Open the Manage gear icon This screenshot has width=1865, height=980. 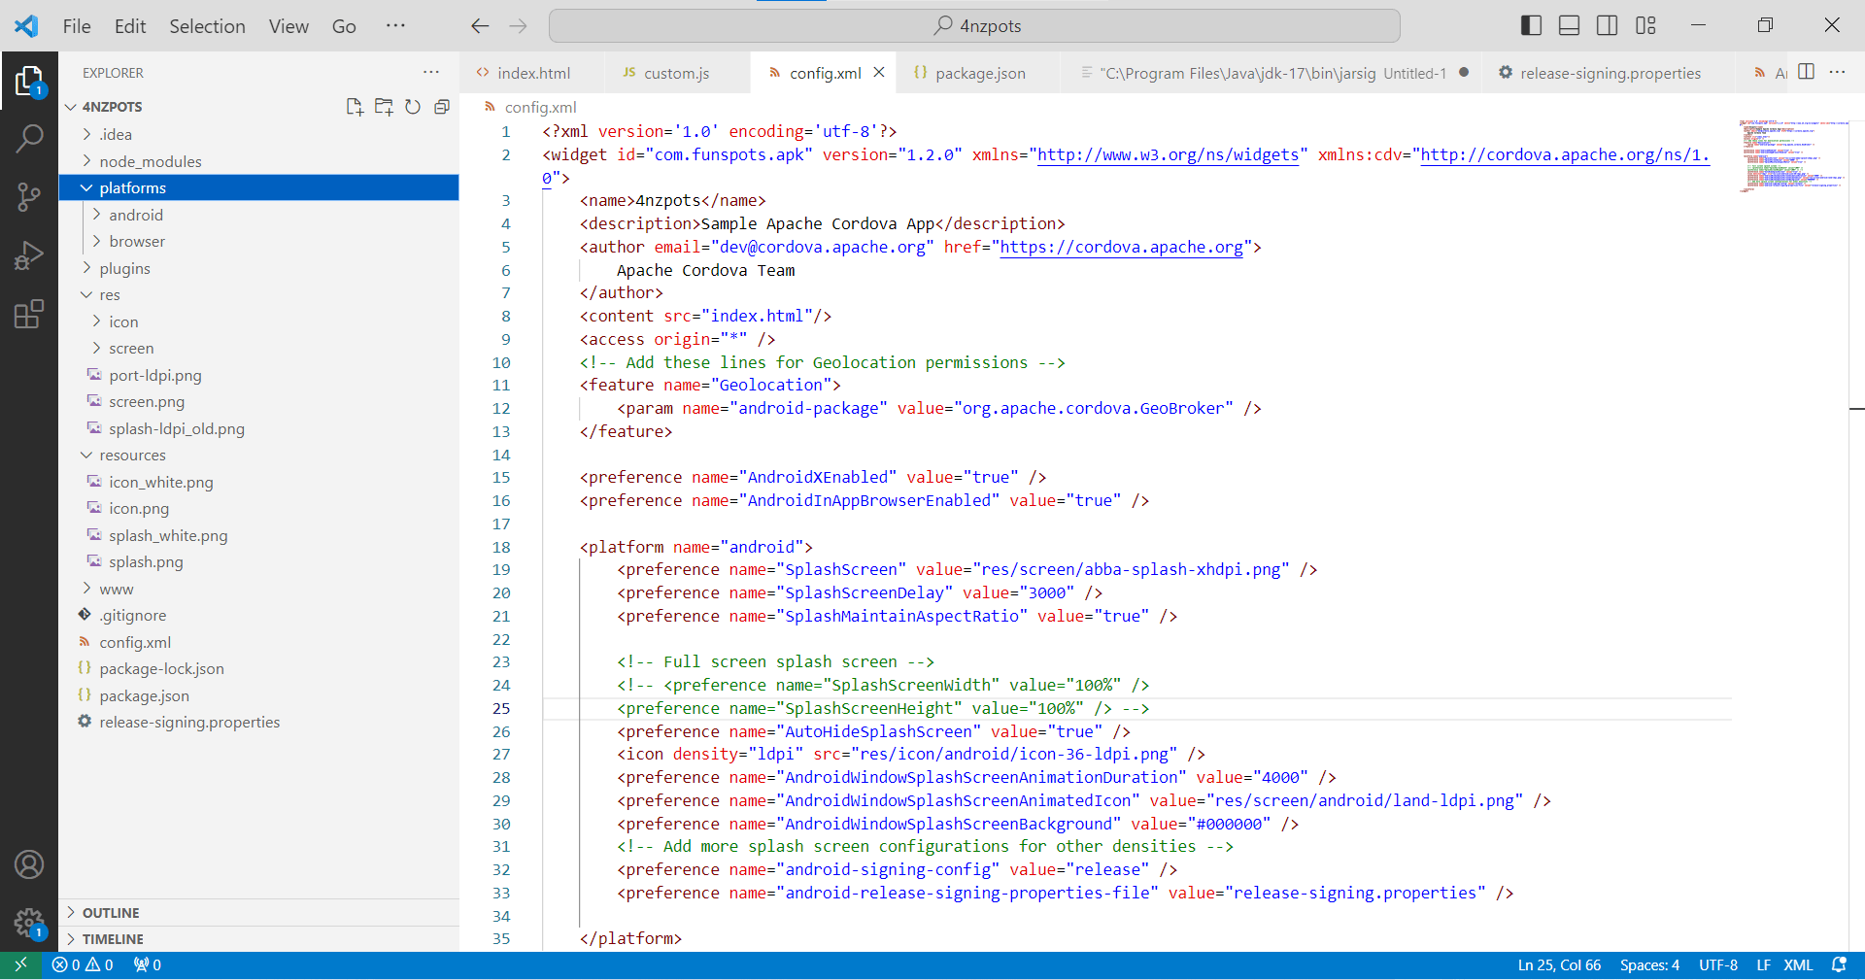point(29,923)
